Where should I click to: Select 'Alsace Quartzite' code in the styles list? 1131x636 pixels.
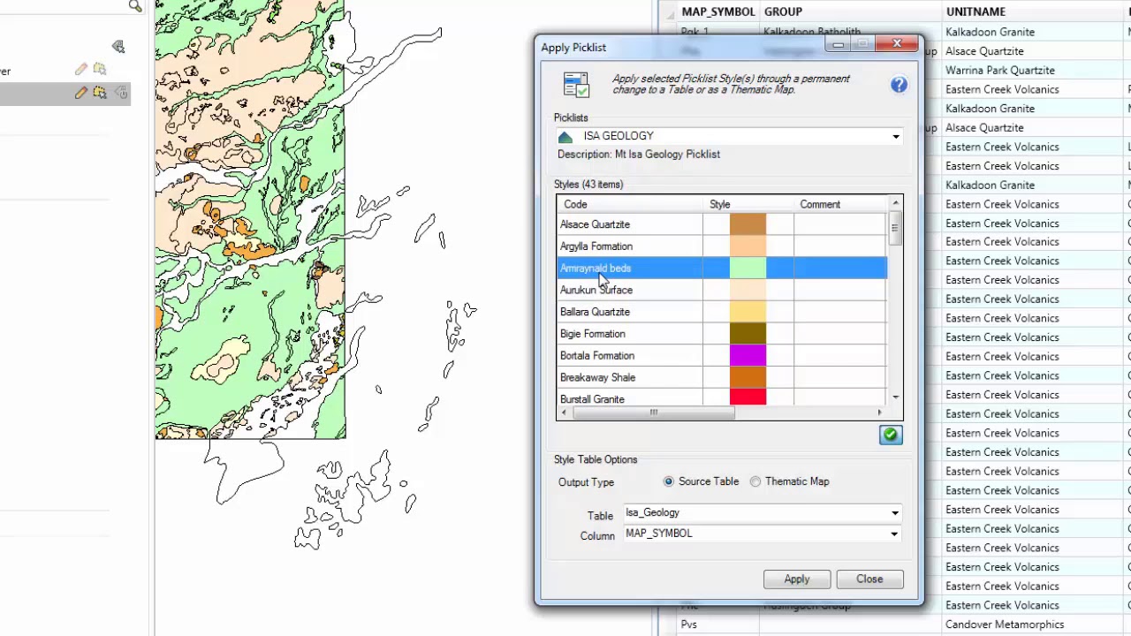[595, 224]
